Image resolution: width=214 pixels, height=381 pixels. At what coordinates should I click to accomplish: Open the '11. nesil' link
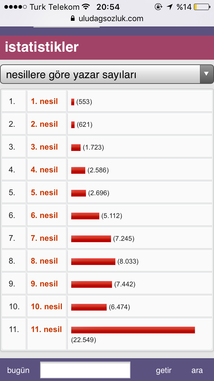pos(46,329)
